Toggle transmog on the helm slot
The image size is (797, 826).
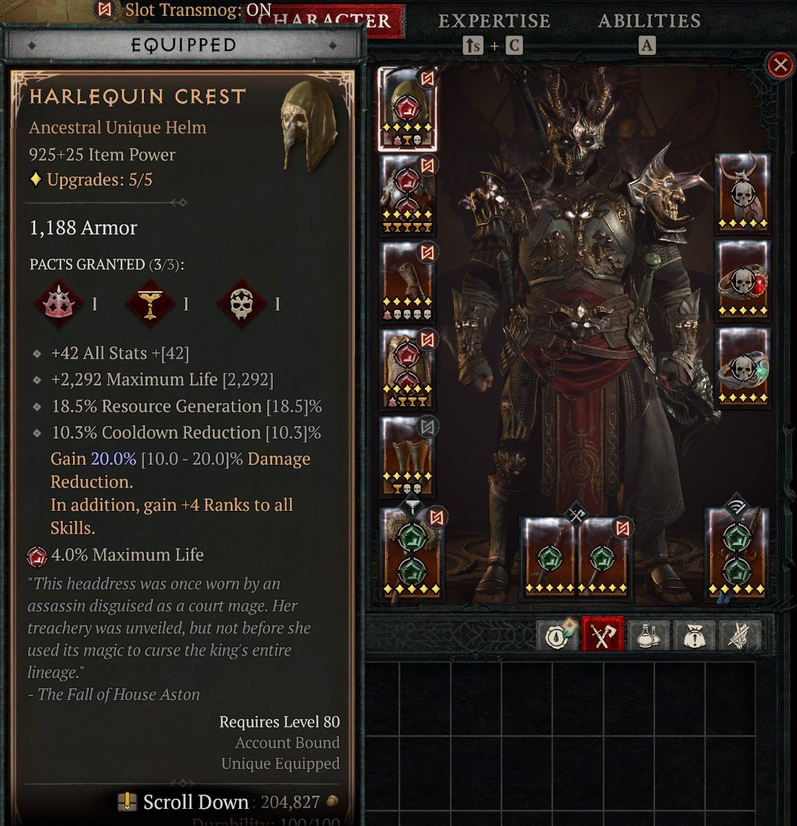click(427, 78)
